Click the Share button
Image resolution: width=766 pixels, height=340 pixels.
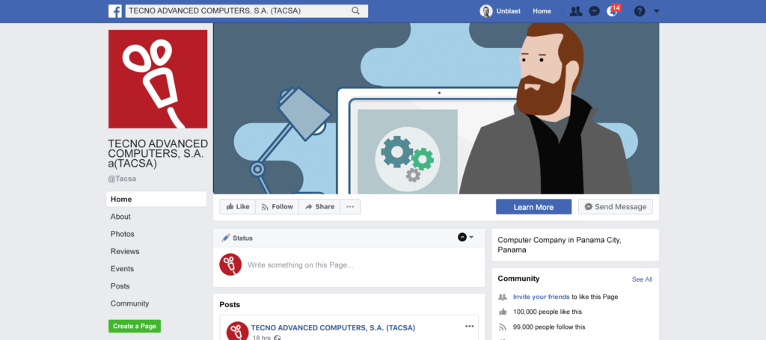(319, 207)
